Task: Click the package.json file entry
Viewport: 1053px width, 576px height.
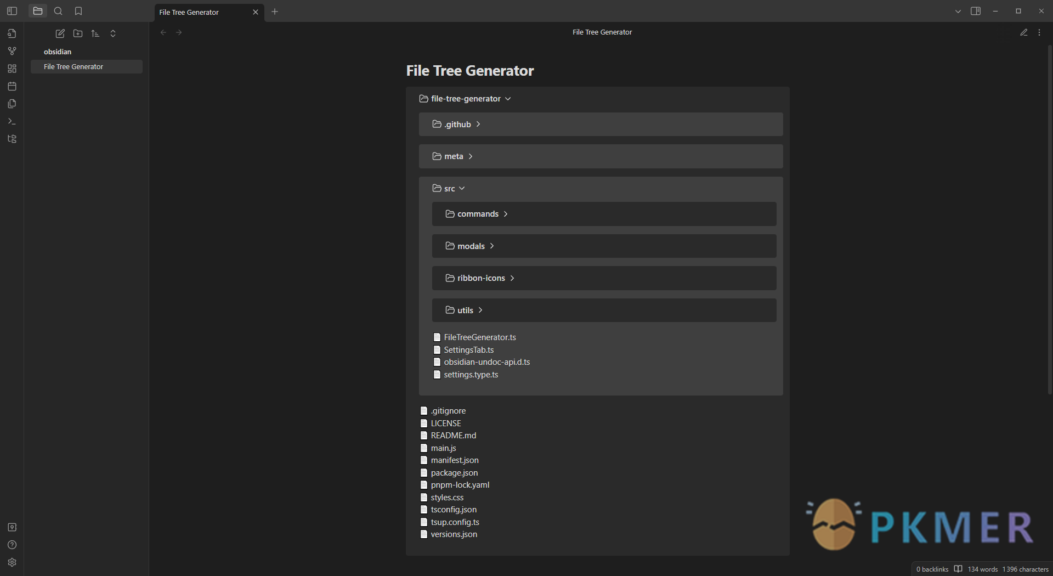Action: point(449,473)
